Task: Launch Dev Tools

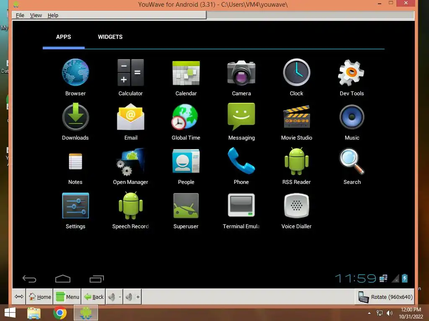Action: 351,77
